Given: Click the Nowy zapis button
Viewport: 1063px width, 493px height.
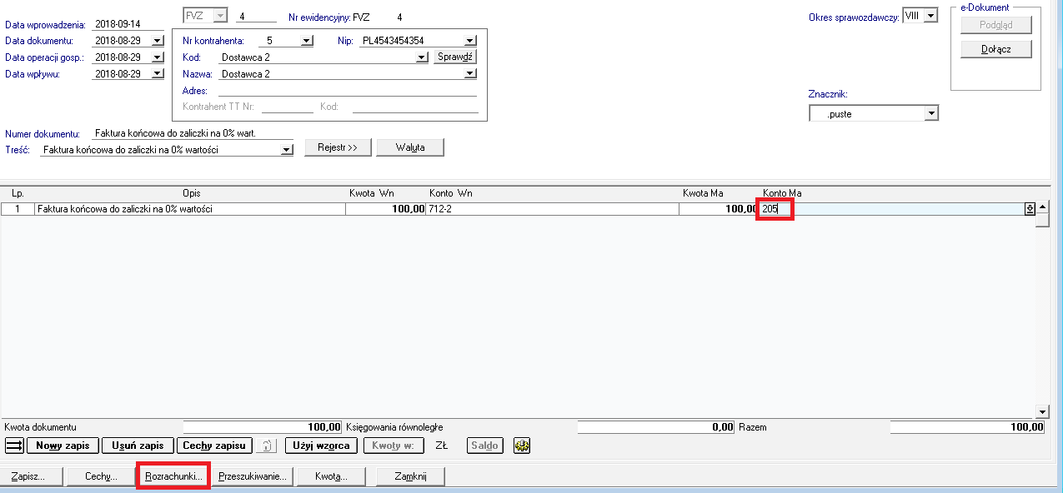Looking at the screenshot, I should (x=63, y=446).
